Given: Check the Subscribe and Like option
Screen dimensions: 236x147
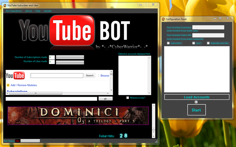Looking at the screenshot, I should [208, 43].
